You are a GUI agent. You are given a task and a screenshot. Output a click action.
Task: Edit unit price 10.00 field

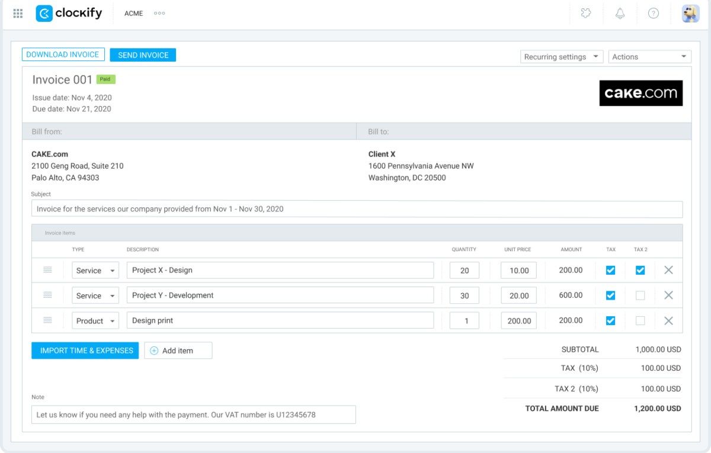[519, 270]
